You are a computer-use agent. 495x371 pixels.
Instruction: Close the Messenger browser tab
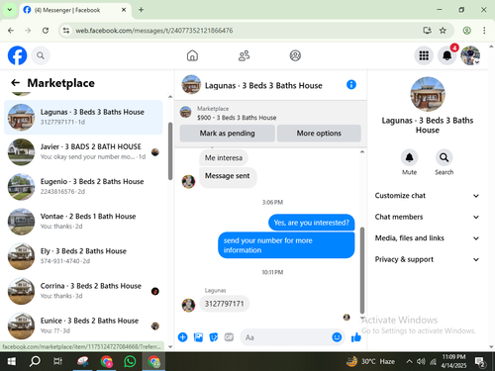(x=124, y=10)
